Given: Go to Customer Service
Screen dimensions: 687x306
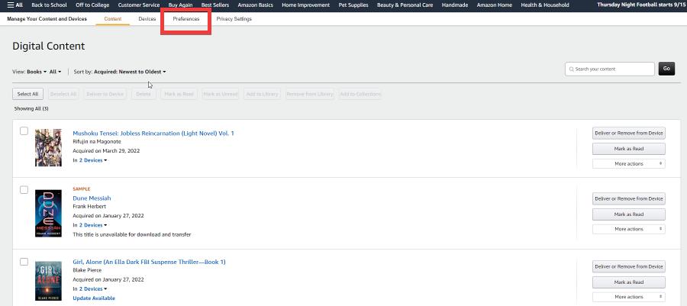Looking at the screenshot, I should point(139,5).
